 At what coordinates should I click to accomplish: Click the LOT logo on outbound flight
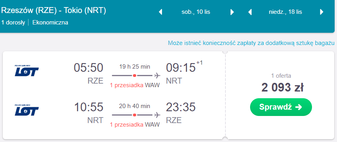[27, 71]
